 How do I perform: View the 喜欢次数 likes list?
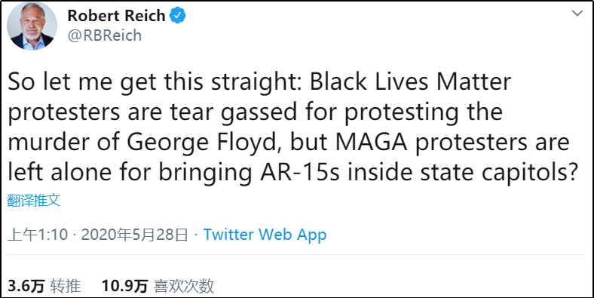184,286
